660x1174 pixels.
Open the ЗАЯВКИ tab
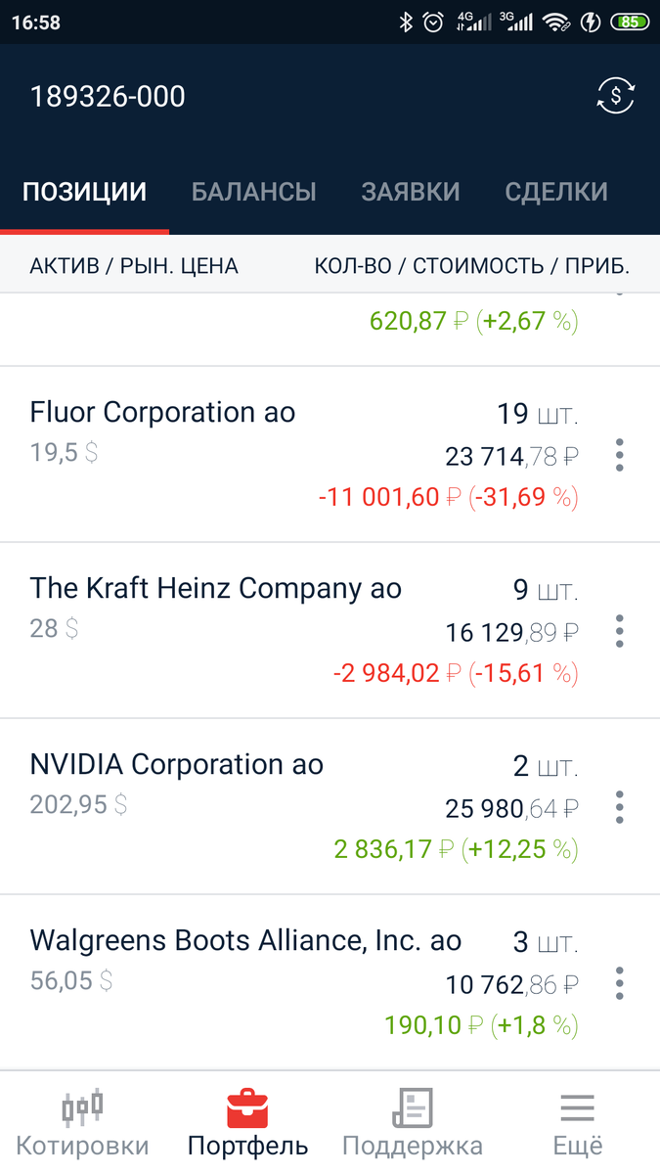[x=411, y=192]
